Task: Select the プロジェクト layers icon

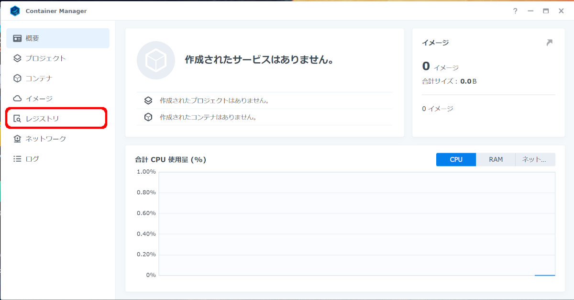Action: pos(17,58)
